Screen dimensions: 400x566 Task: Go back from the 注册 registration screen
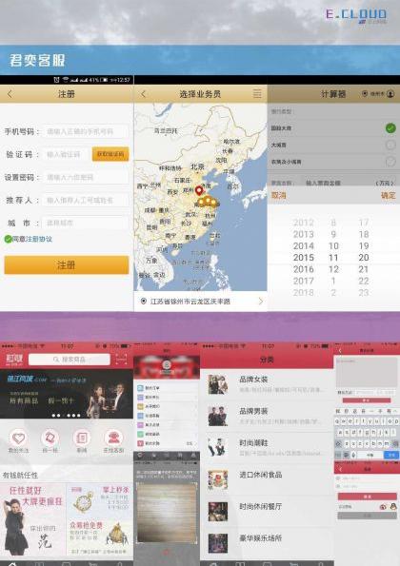tap(10, 94)
